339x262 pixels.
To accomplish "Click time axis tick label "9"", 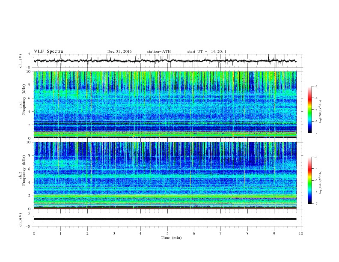I will click(274, 233).
